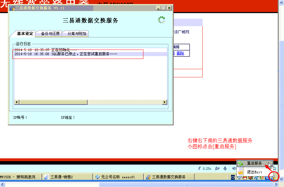Image resolution: width=284 pixels, height=187 pixels.
Task: Click the green loading spinner icon
Action: point(161,20)
